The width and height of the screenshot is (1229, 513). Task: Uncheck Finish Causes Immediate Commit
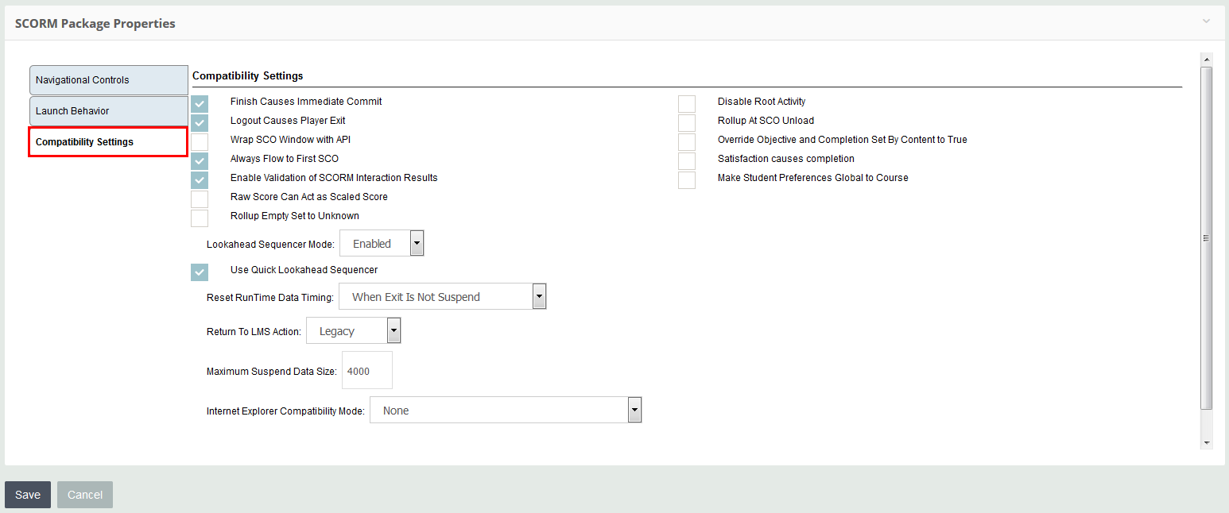[x=200, y=103]
